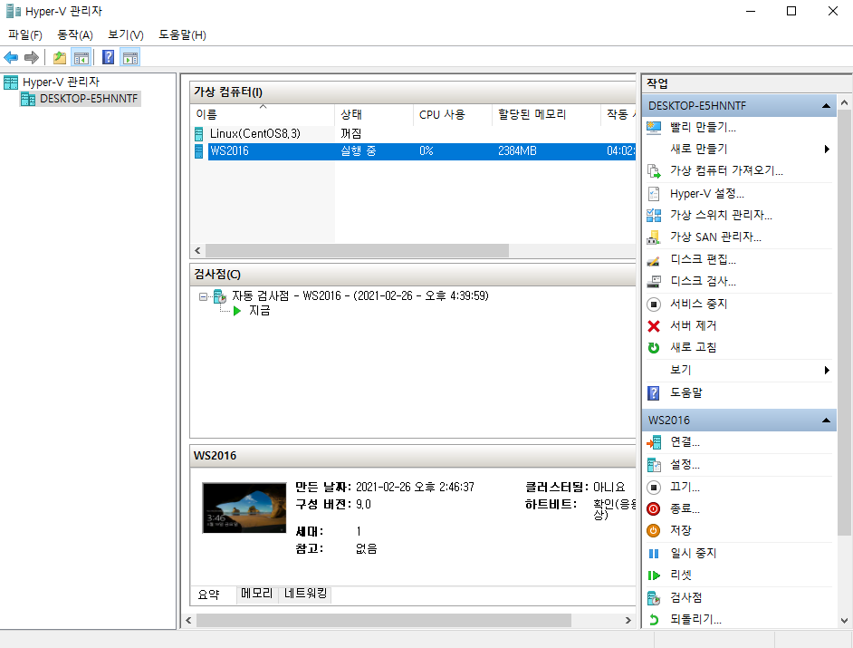Click the 끄기 turn off icon
This screenshot has width=853, height=648.
click(654, 488)
